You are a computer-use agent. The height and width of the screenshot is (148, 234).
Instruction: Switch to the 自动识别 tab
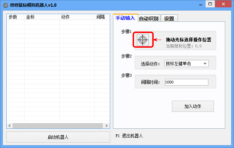click(149, 19)
